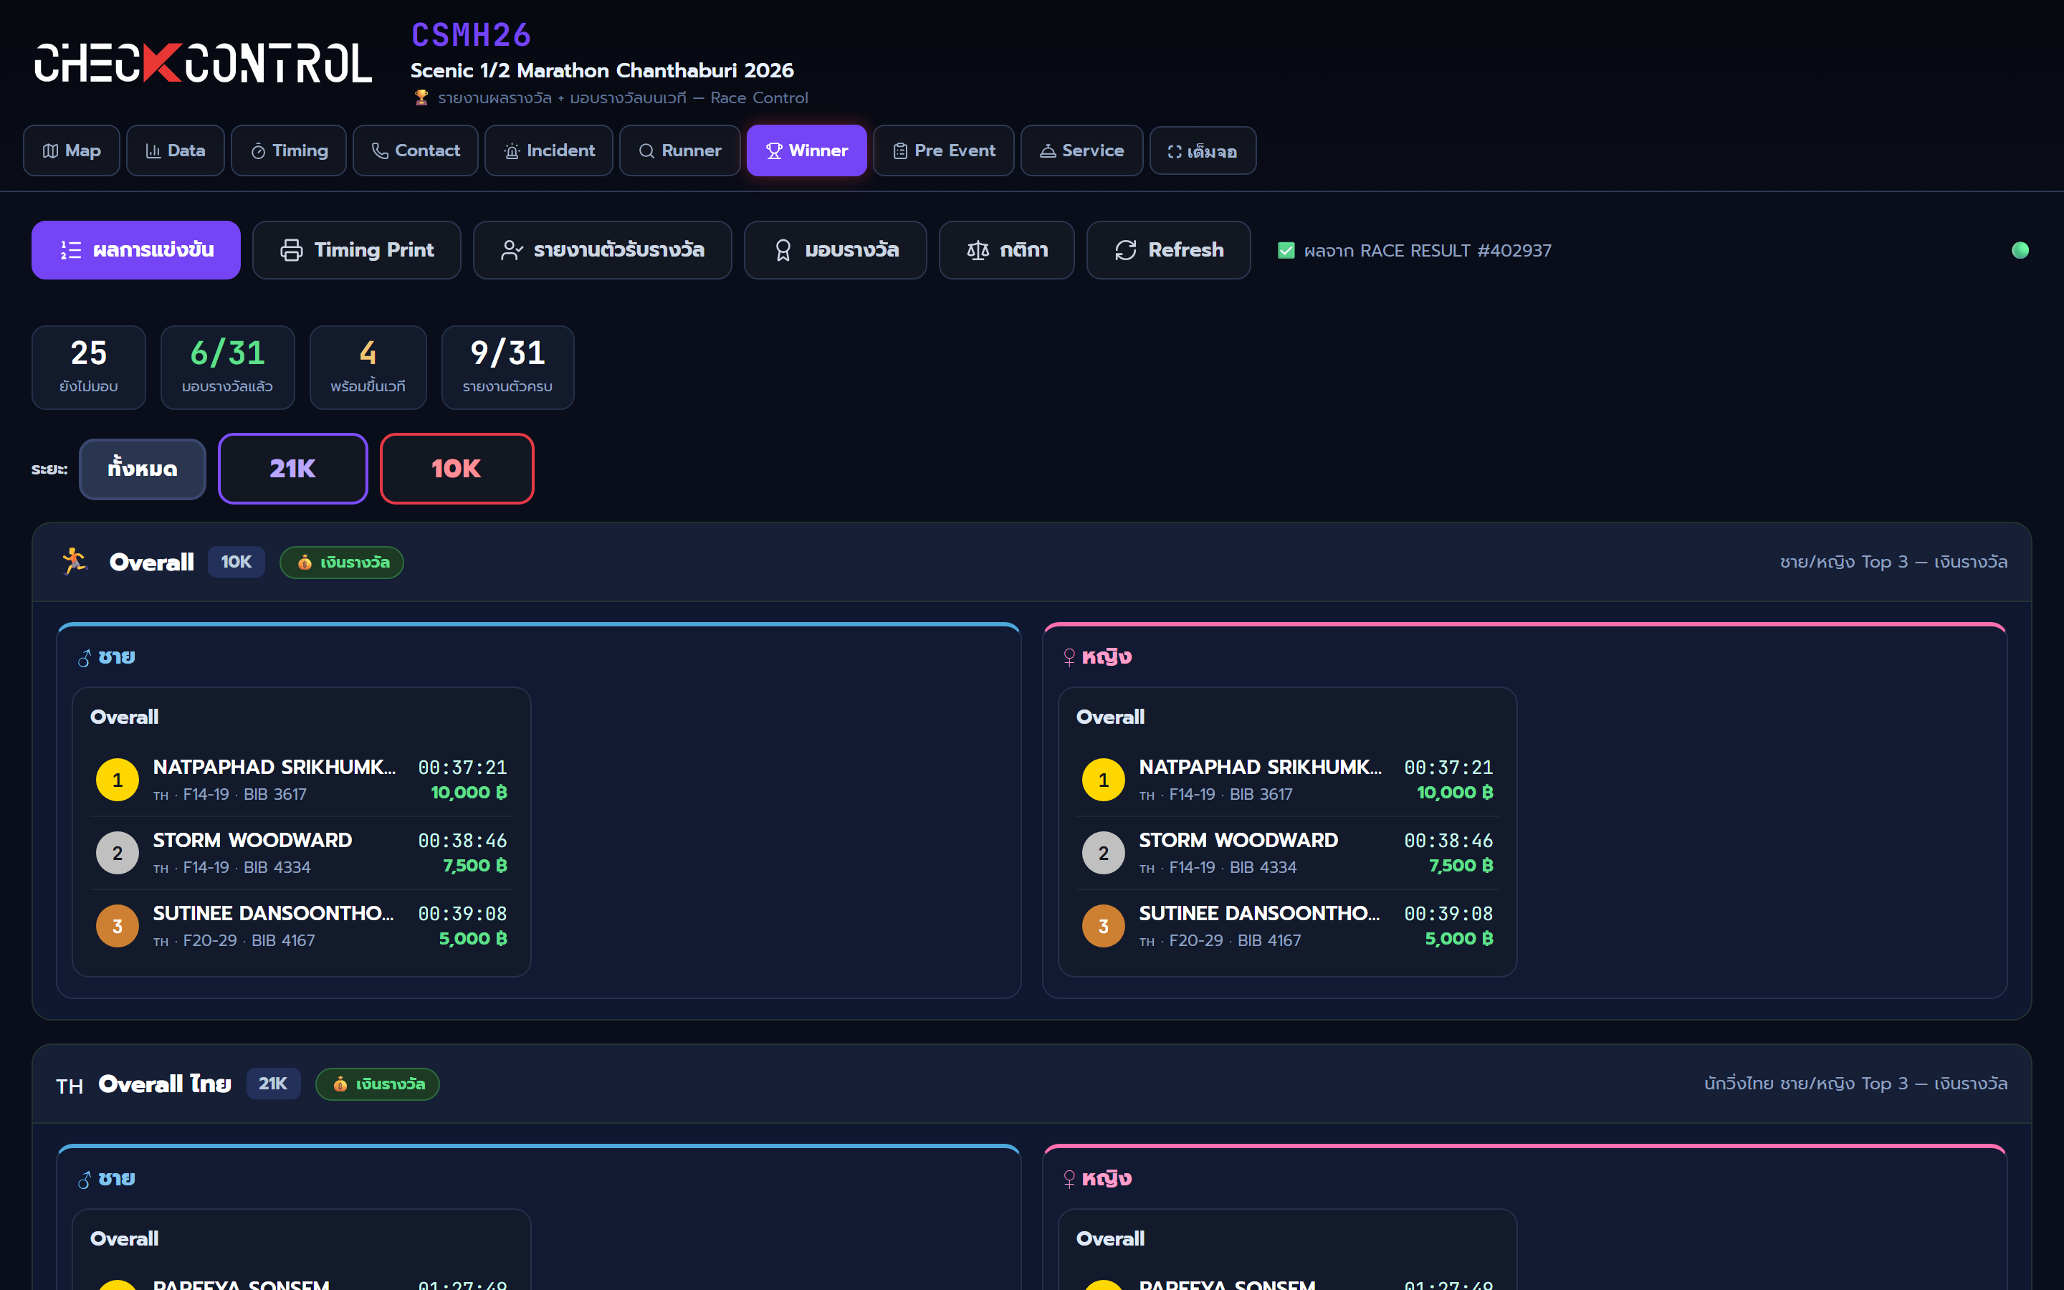Filter by 21K distance

pyautogui.click(x=292, y=469)
